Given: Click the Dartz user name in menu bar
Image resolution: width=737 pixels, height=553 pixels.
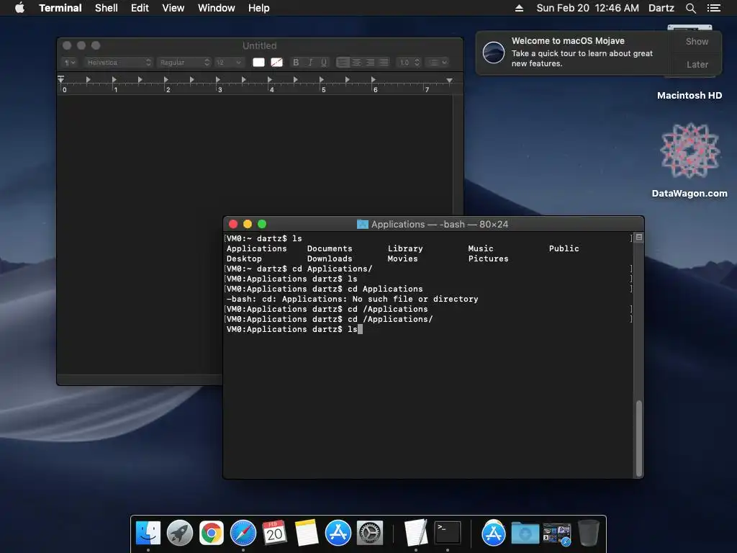Looking at the screenshot, I should (x=661, y=8).
